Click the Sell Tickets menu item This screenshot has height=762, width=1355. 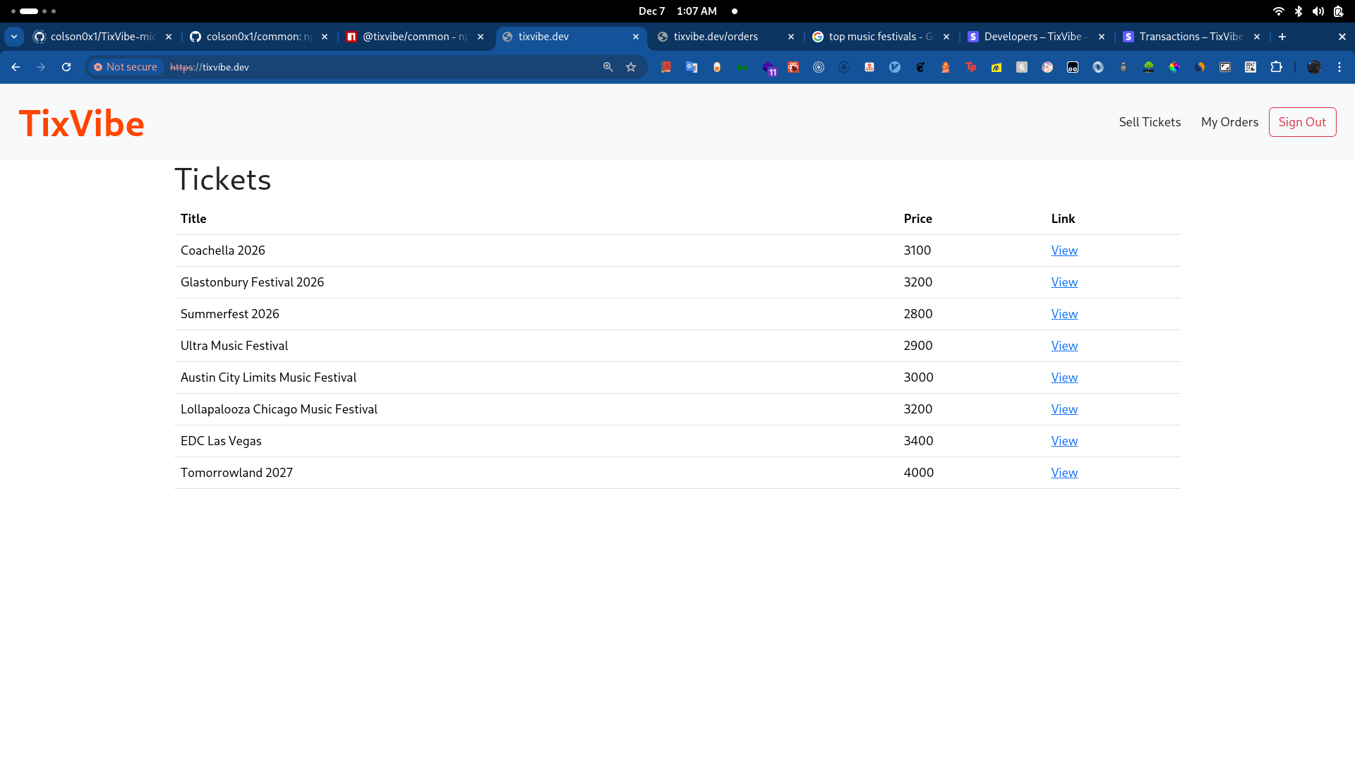tap(1150, 122)
